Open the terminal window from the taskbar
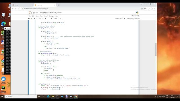The width and height of the screenshot is (180, 101). (57, 97)
